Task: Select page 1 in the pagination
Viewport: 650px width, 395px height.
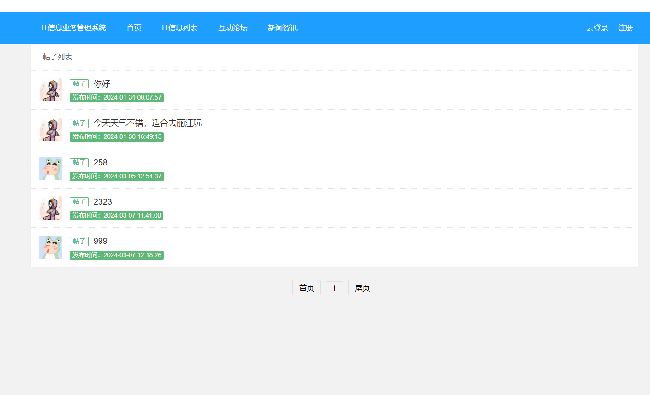Action: [x=334, y=288]
